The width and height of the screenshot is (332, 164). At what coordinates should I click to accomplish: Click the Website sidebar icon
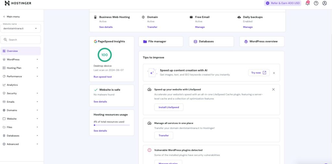[x=4, y=119]
